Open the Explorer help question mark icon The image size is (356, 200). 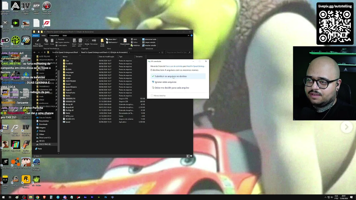[x=191, y=36]
